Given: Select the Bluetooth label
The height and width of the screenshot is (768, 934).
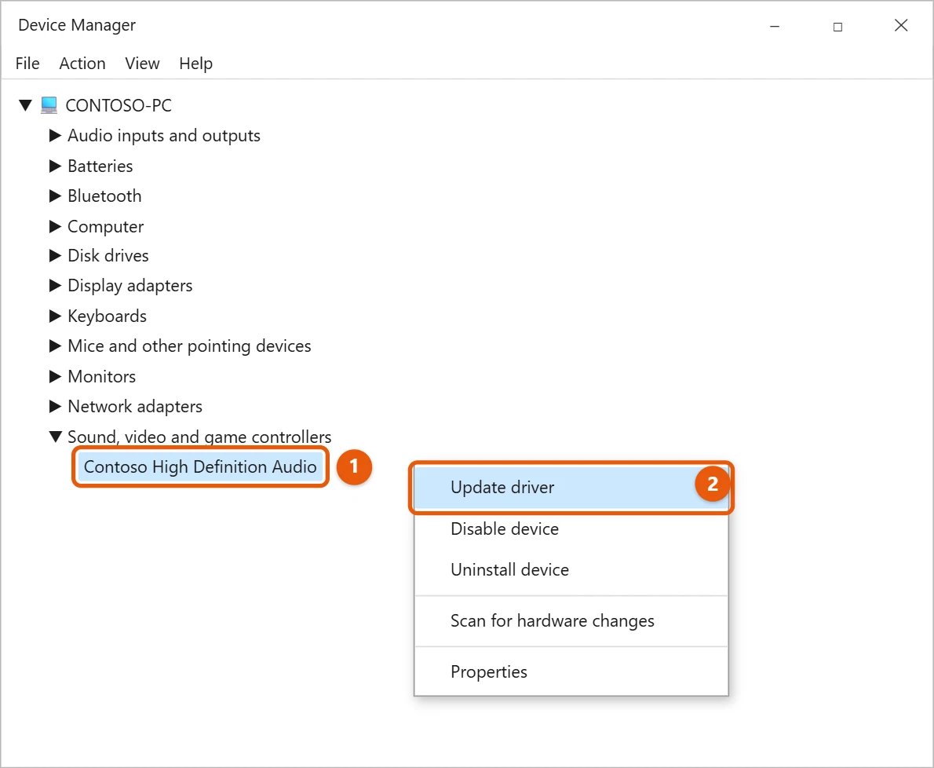Looking at the screenshot, I should (x=104, y=196).
